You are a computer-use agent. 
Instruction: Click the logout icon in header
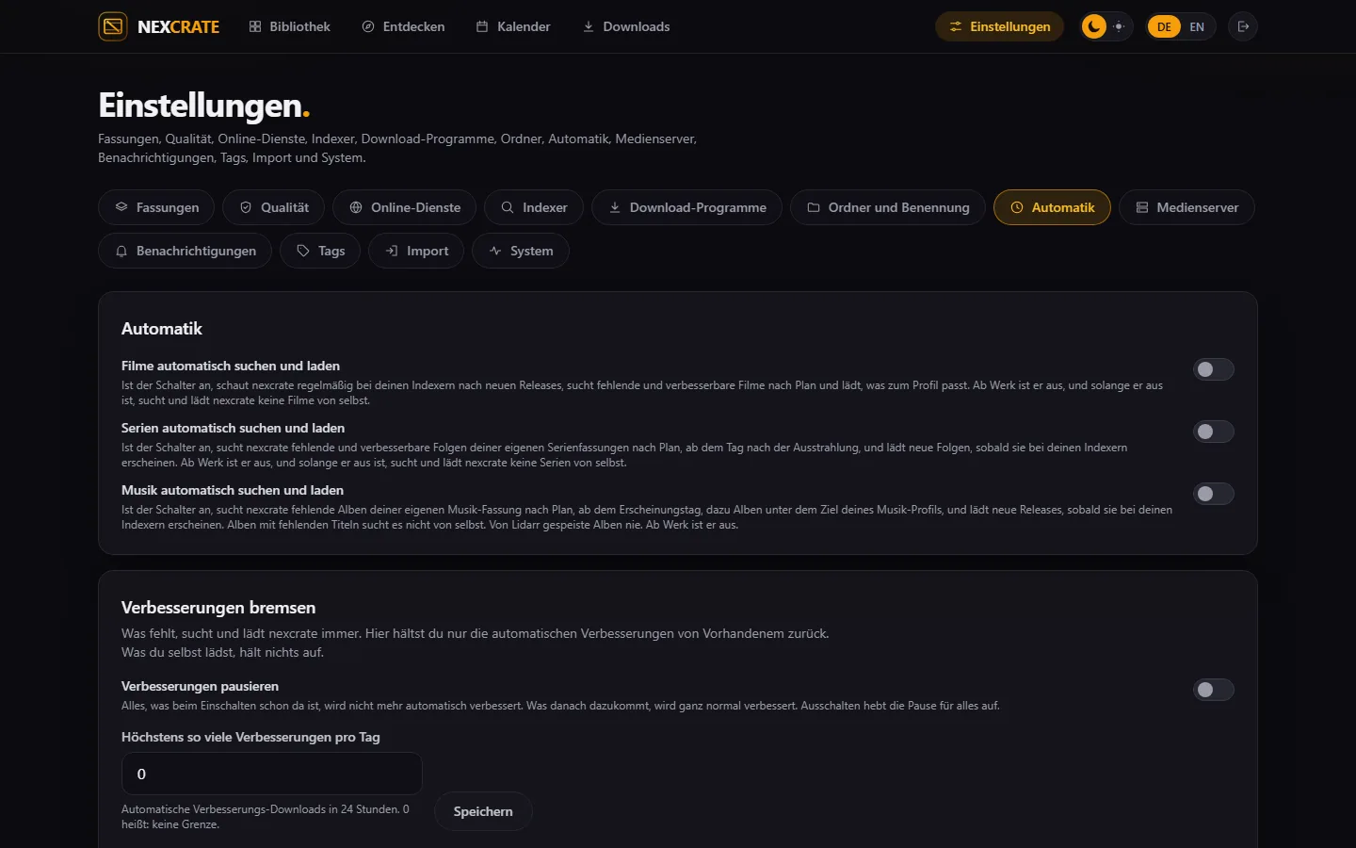(1243, 26)
